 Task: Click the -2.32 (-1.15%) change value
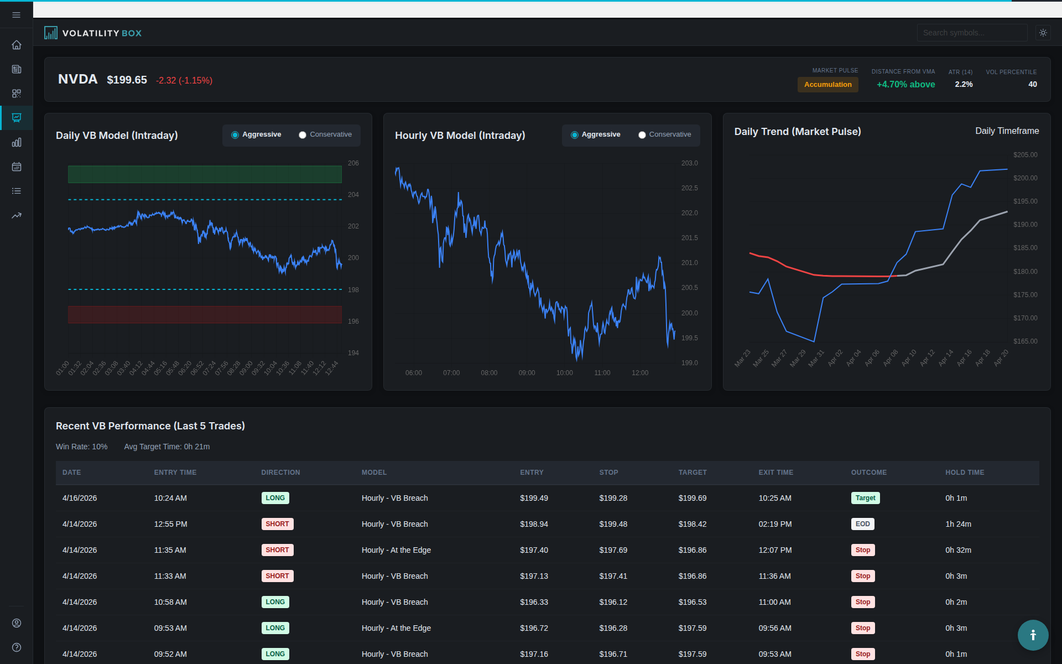pos(184,80)
